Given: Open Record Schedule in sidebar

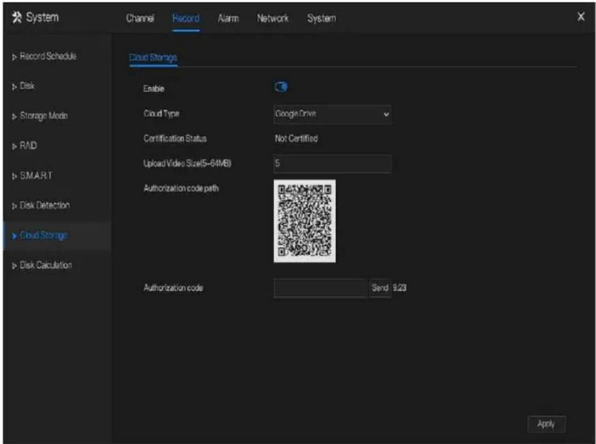Looking at the screenshot, I should tap(48, 56).
